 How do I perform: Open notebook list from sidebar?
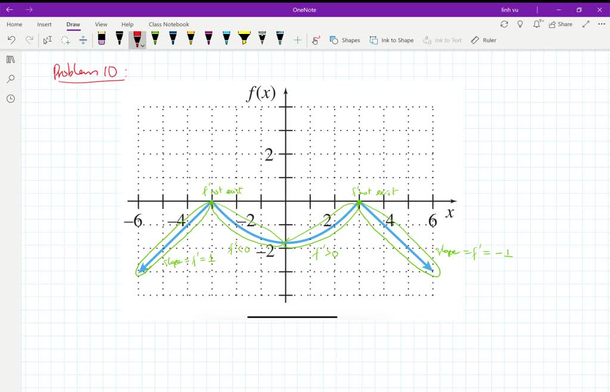tap(10, 60)
